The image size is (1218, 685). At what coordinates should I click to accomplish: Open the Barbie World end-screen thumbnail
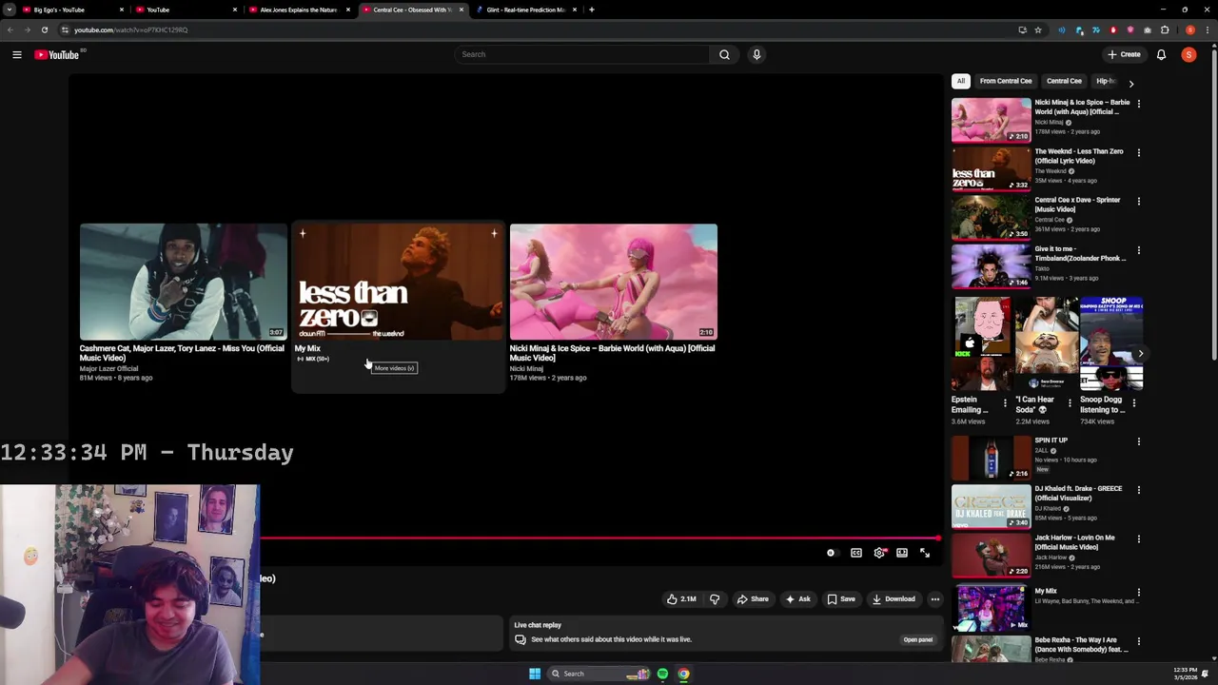613,282
